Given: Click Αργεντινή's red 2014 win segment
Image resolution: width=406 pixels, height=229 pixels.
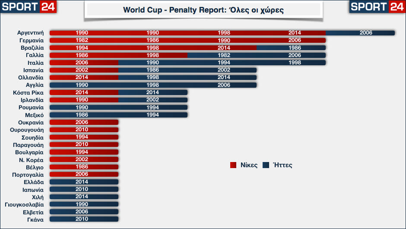Looking at the screenshot, I should click(295, 33).
